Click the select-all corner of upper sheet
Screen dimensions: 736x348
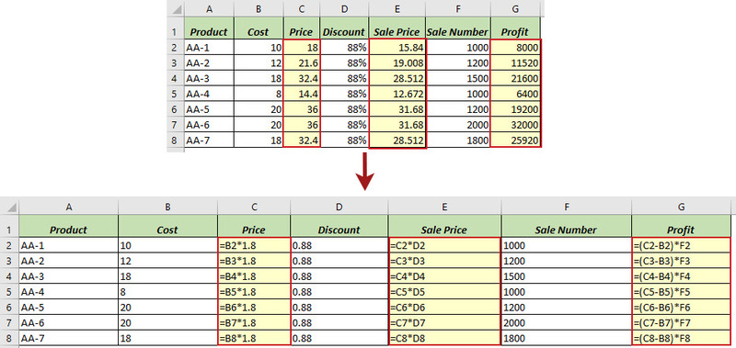175,8
